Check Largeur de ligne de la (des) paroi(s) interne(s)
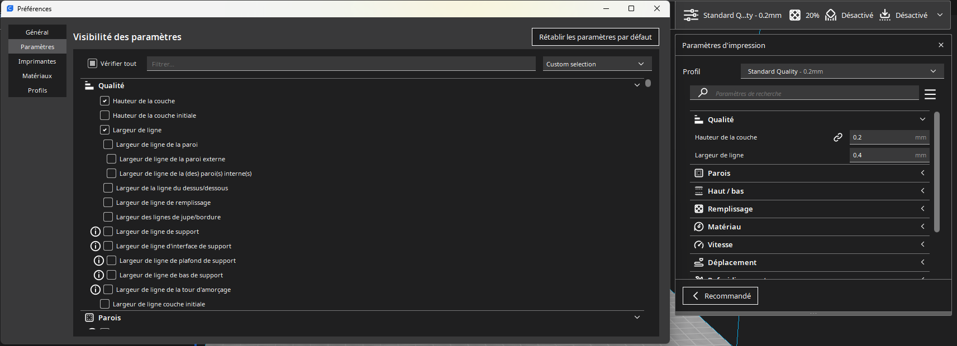The image size is (957, 346). pos(111,174)
